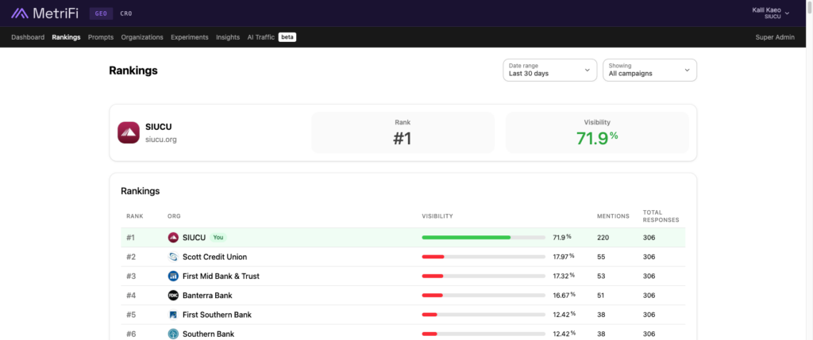Expand the Kalli Kaeo user menu
Image resolution: width=813 pixels, height=340 pixels.
(770, 13)
